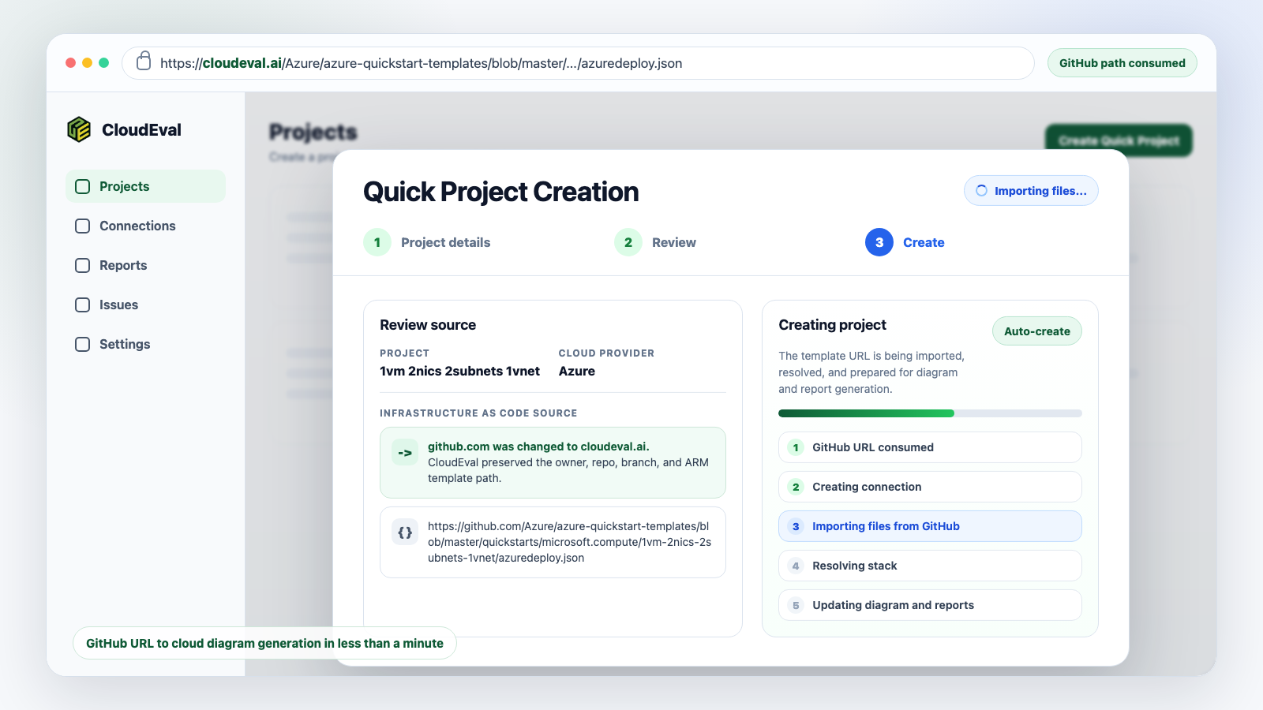
Task: Open the Connections section in sidebar
Action: pos(145,226)
